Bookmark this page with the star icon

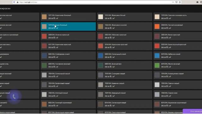tap(180, 2)
